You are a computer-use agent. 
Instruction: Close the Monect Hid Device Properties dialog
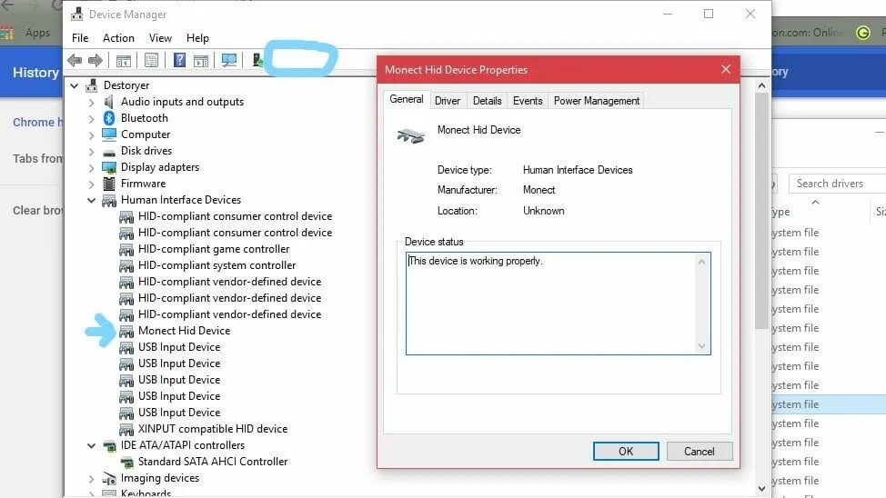[x=726, y=69]
